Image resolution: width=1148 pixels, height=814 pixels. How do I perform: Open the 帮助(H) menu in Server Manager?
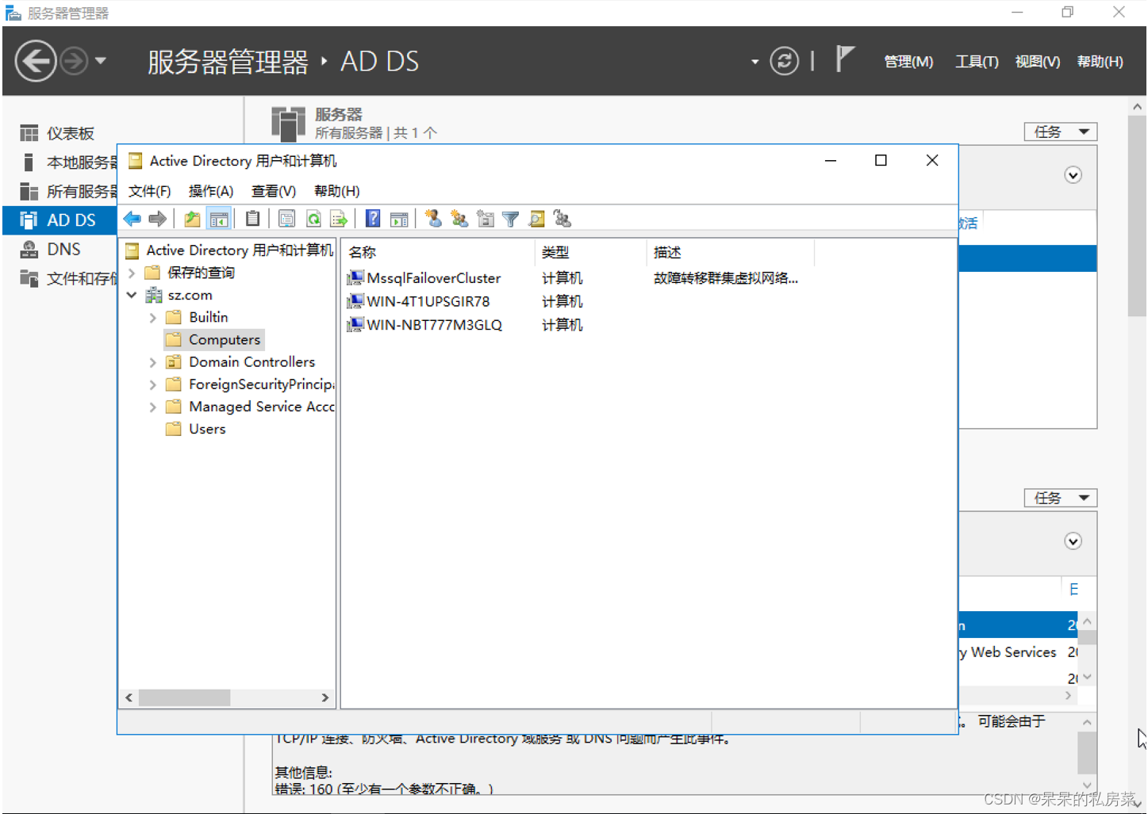pyautogui.click(x=1100, y=61)
